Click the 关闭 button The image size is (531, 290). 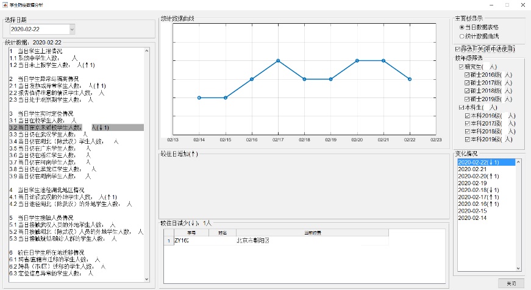510,283
